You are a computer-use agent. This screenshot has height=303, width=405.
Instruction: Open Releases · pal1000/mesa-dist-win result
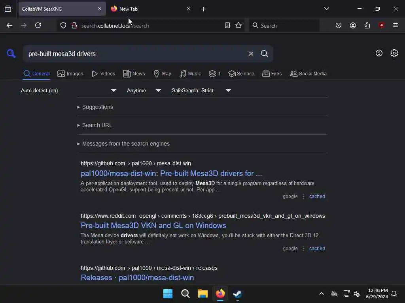(137, 277)
